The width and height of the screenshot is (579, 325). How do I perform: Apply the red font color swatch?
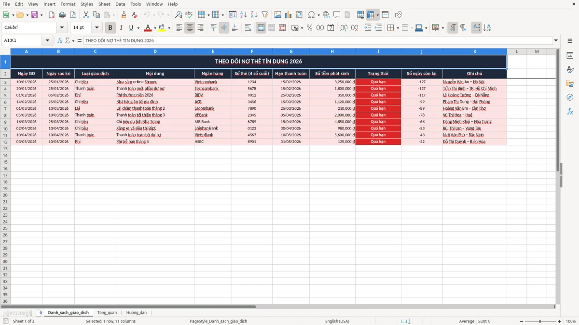click(x=148, y=28)
